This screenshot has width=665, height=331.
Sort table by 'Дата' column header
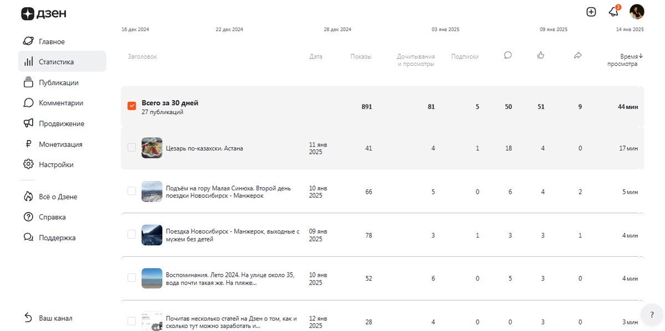coord(315,56)
